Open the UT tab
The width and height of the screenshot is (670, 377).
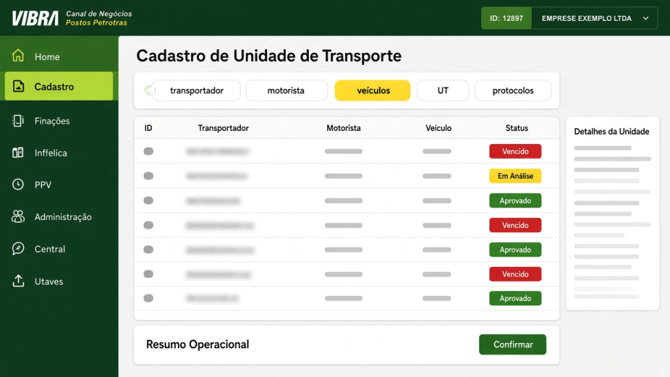[x=443, y=90]
